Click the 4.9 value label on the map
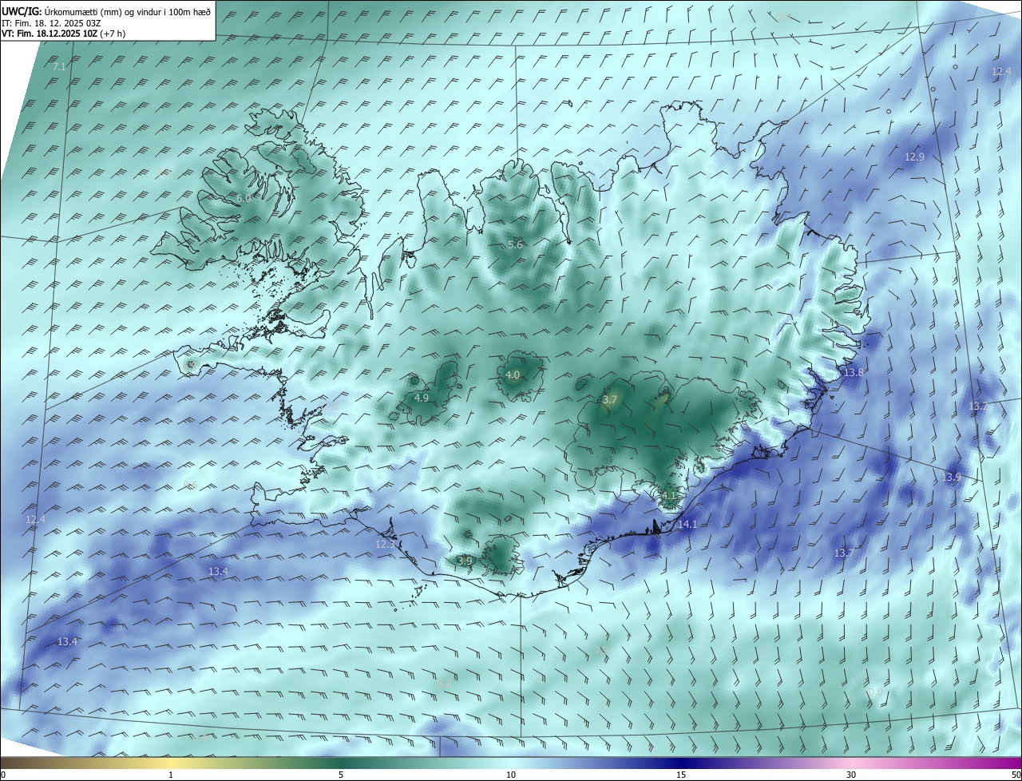Viewport: 1022px width, 781px height. click(x=422, y=398)
